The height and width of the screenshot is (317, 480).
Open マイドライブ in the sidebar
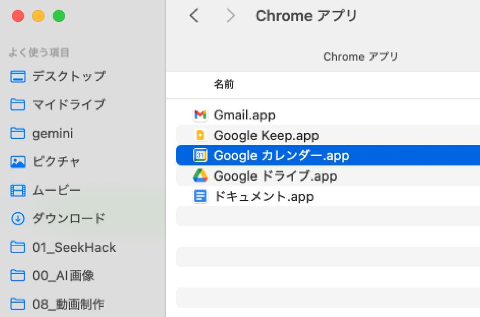point(69,105)
